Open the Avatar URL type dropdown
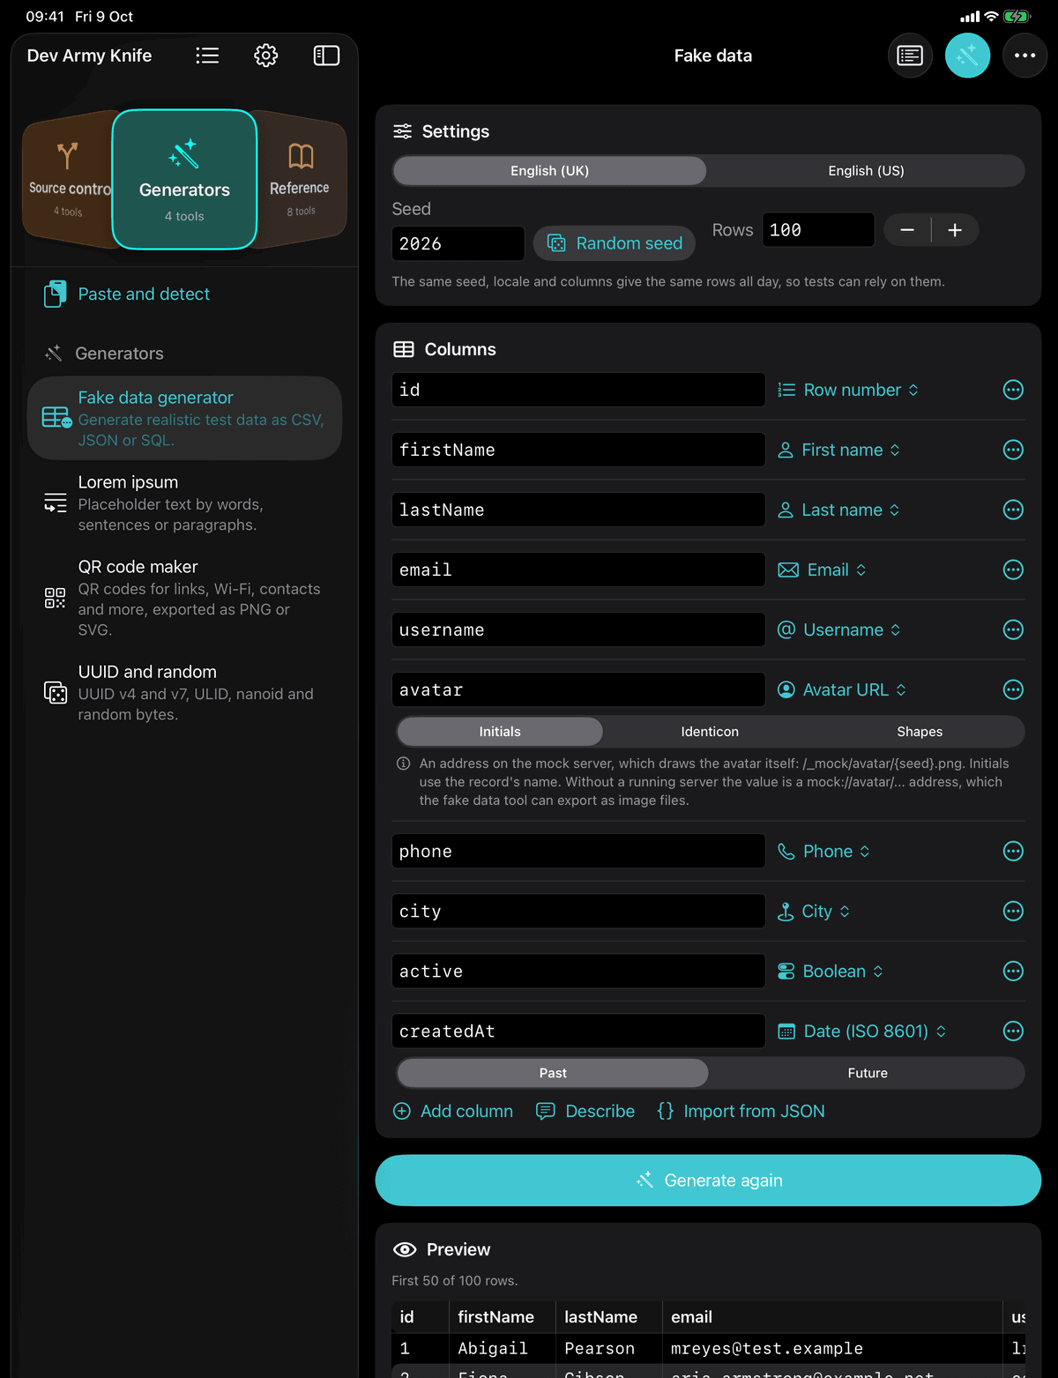This screenshot has height=1378, width=1058. tap(842, 689)
